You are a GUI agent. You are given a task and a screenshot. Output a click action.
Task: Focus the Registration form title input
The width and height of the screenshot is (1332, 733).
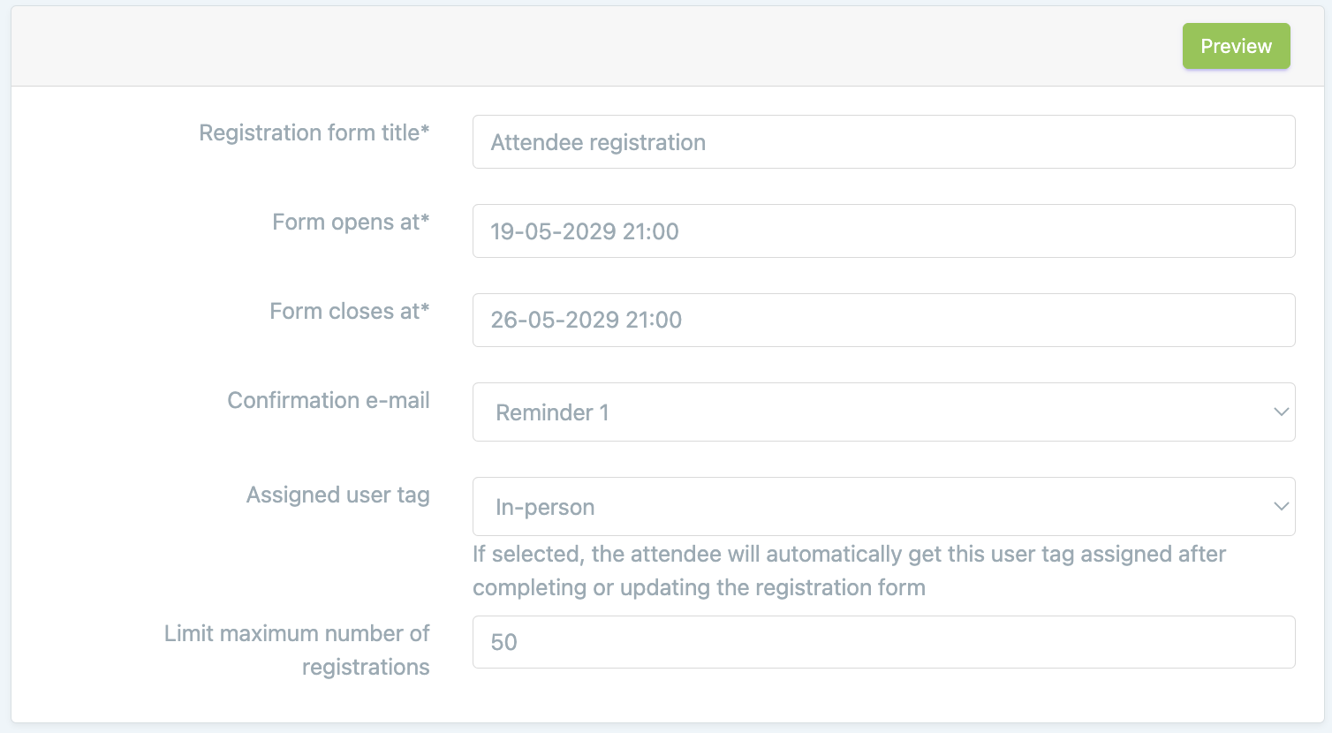[x=883, y=142]
